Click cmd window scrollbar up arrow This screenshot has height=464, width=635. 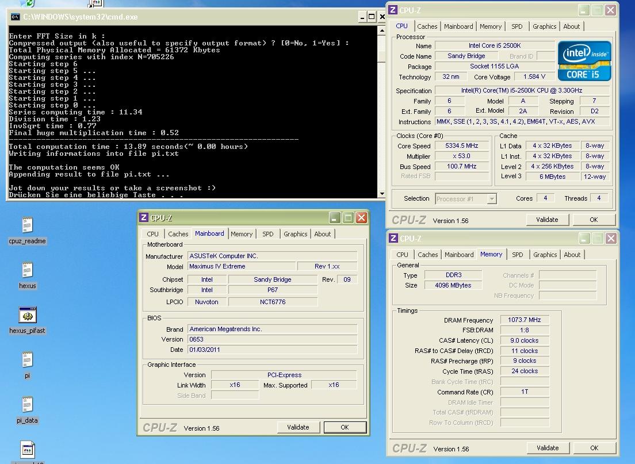coord(381,30)
